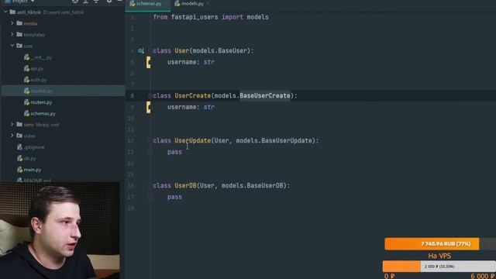
Task: Click the overridden-class gutter icon on line 4
Action: click(141, 50)
